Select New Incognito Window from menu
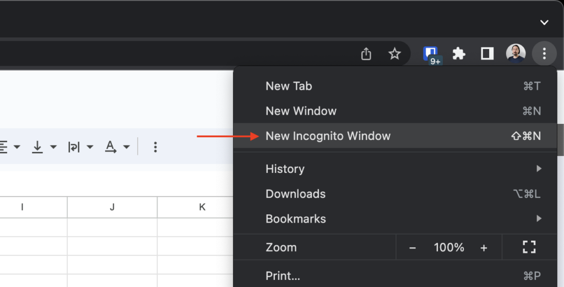This screenshot has width=564, height=287. (328, 136)
